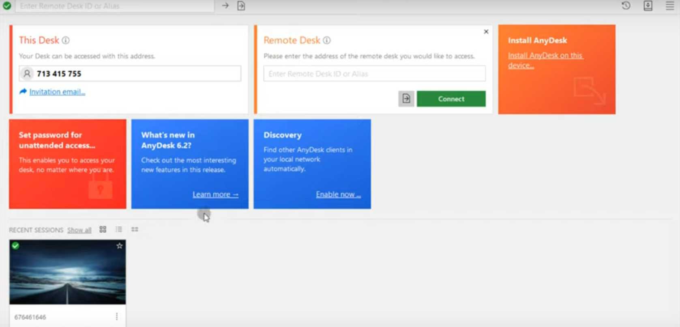The image size is (680, 327).
Task: Click the This Desk address 713 415 755
Action: point(59,74)
